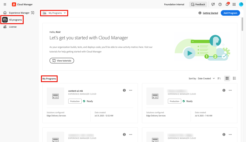Click the 'Jul 31, 2025 - 12:52 AM' date text
This screenshot has height=142, width=246.
[104, 116]
